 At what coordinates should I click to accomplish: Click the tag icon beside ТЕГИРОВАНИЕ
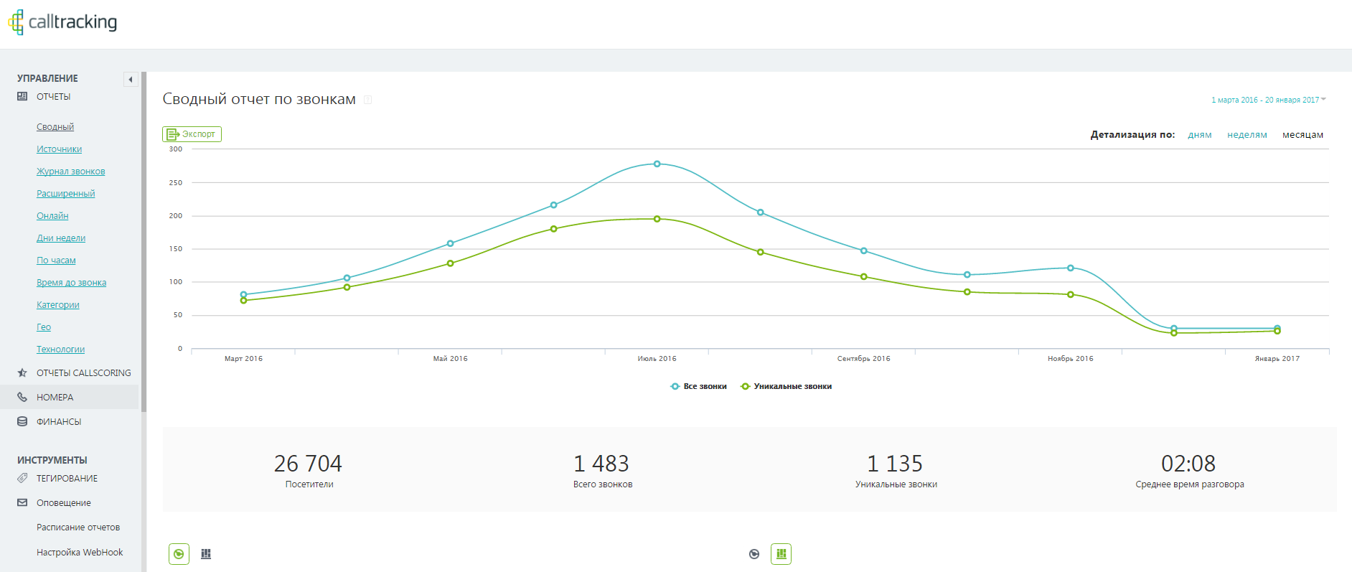click(x=22, y=479)
